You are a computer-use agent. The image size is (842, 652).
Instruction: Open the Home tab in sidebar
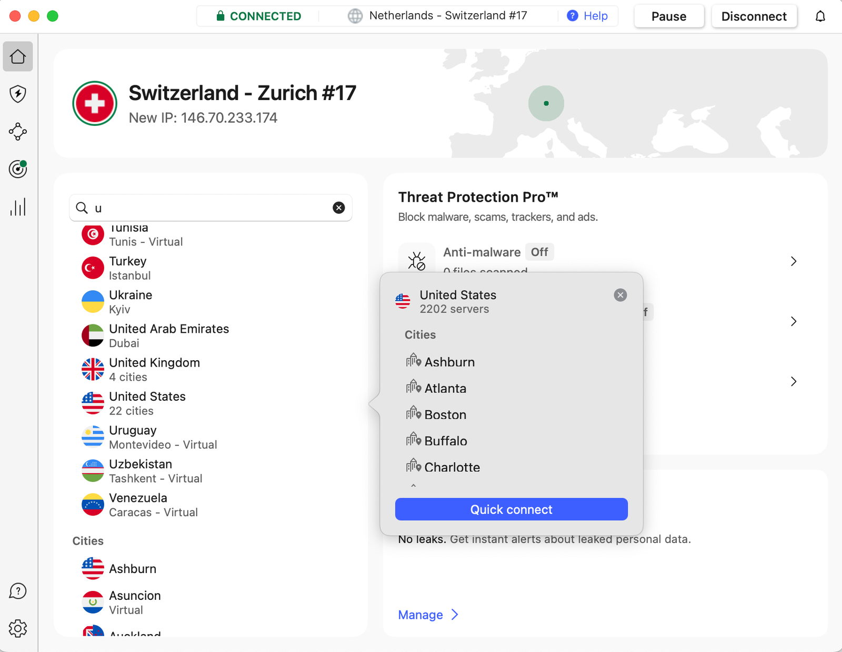coord(18,56)
